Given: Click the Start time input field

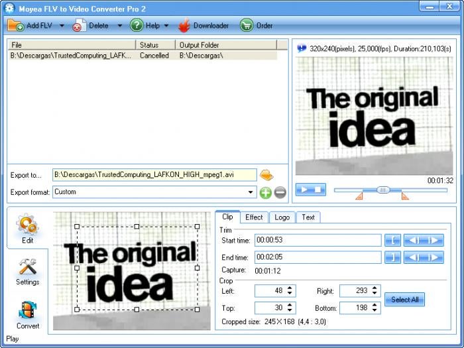Looking at the screenshot, I should (x=318, y=240).
